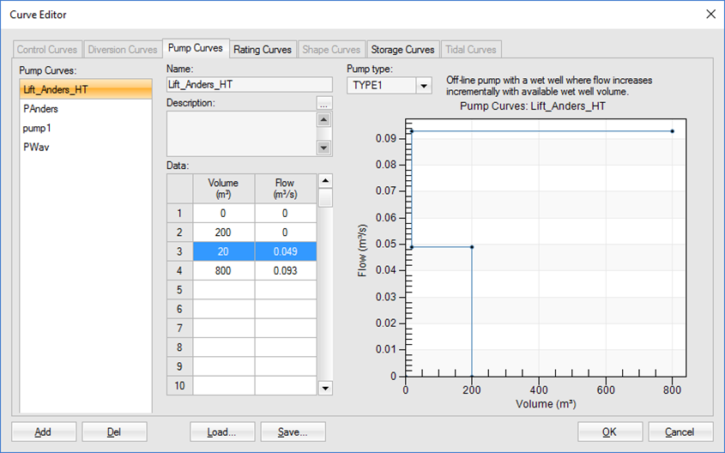Viewport: 725px width, 453px height.
Task: Click the Flow (m³/s) column header
Action: (x=286, y=189)
